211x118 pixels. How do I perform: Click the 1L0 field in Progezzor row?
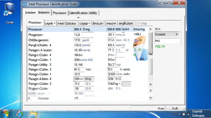[78, 35]
